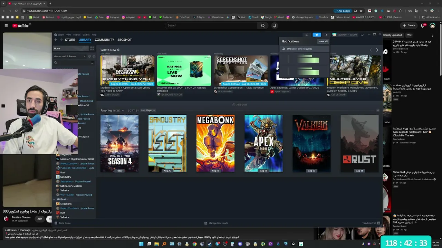This screenshot has height=248, width=442.
Task: Go forward using Steam's forward arrow
Action: [61, 40]
